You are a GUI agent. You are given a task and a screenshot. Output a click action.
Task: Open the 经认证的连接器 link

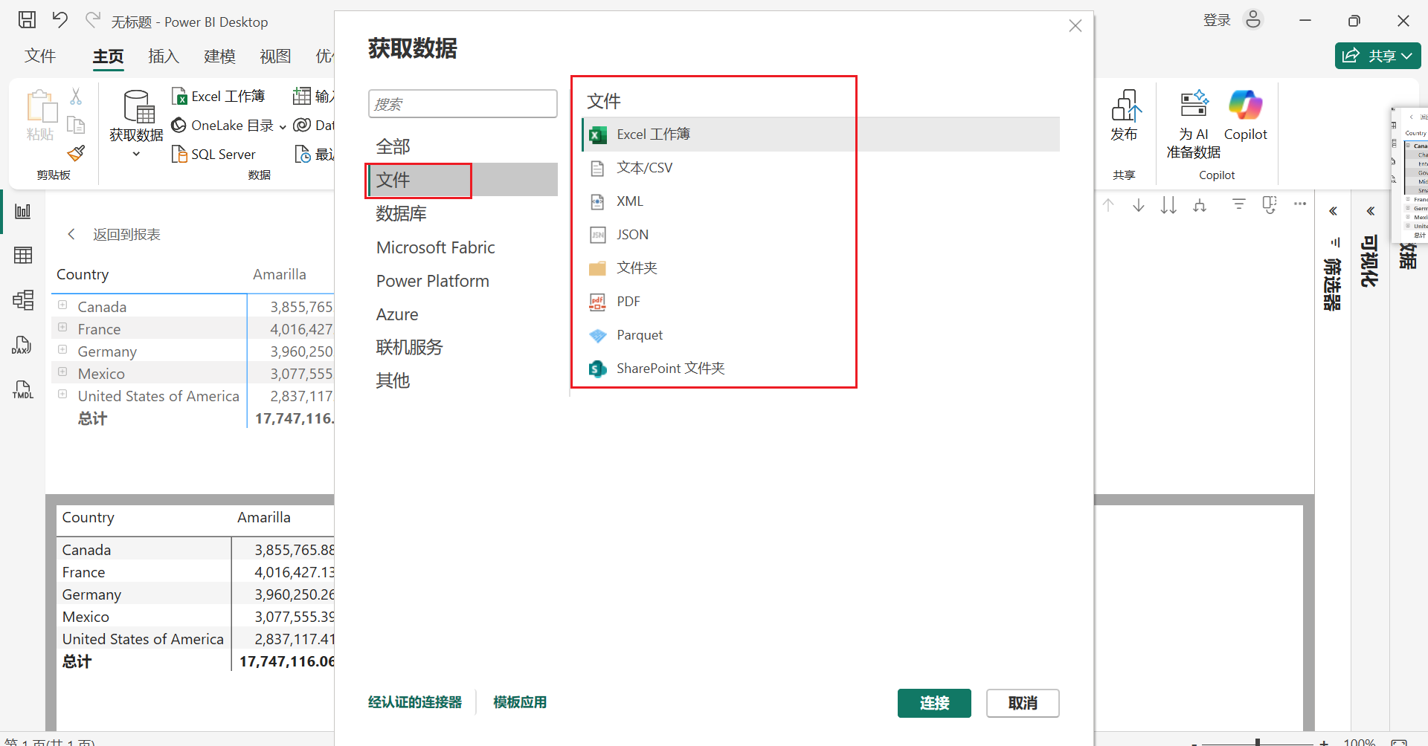click(415, 702)
